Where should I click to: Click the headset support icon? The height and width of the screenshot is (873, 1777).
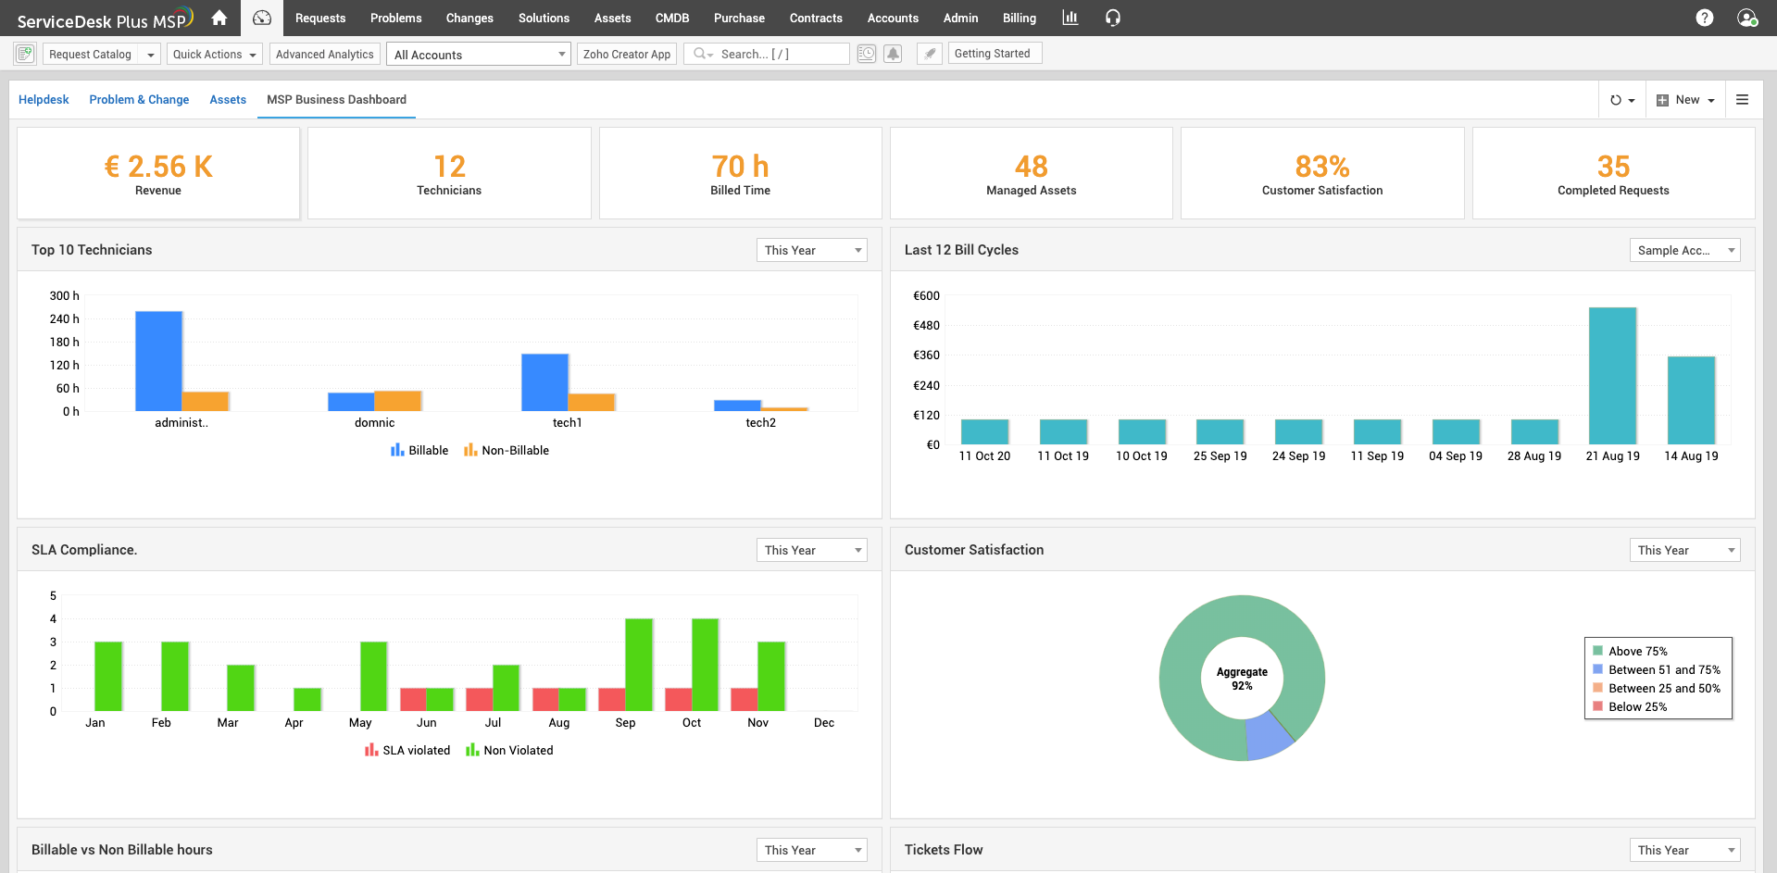(1112, 18)
